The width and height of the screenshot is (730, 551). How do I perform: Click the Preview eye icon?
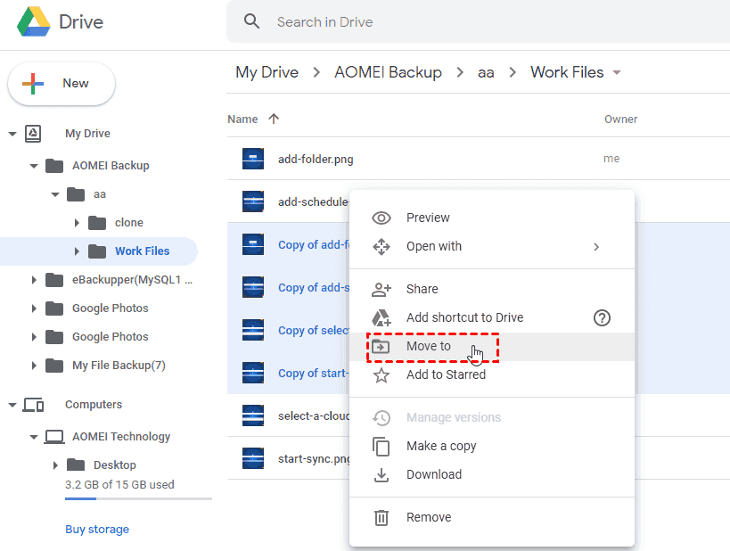point(381,218)
